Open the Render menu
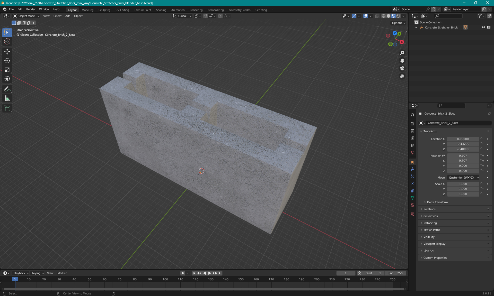494x296 pixels. [x=31, y=9]
